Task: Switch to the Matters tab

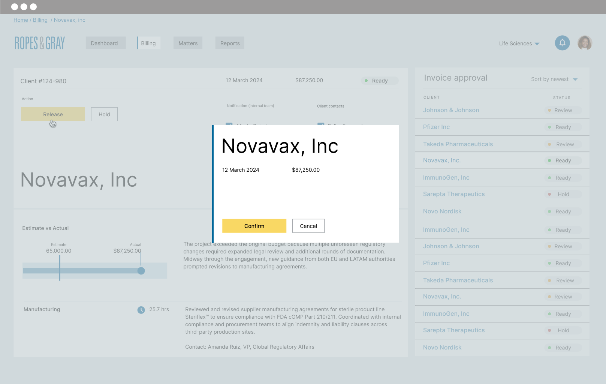Action: 188,43
